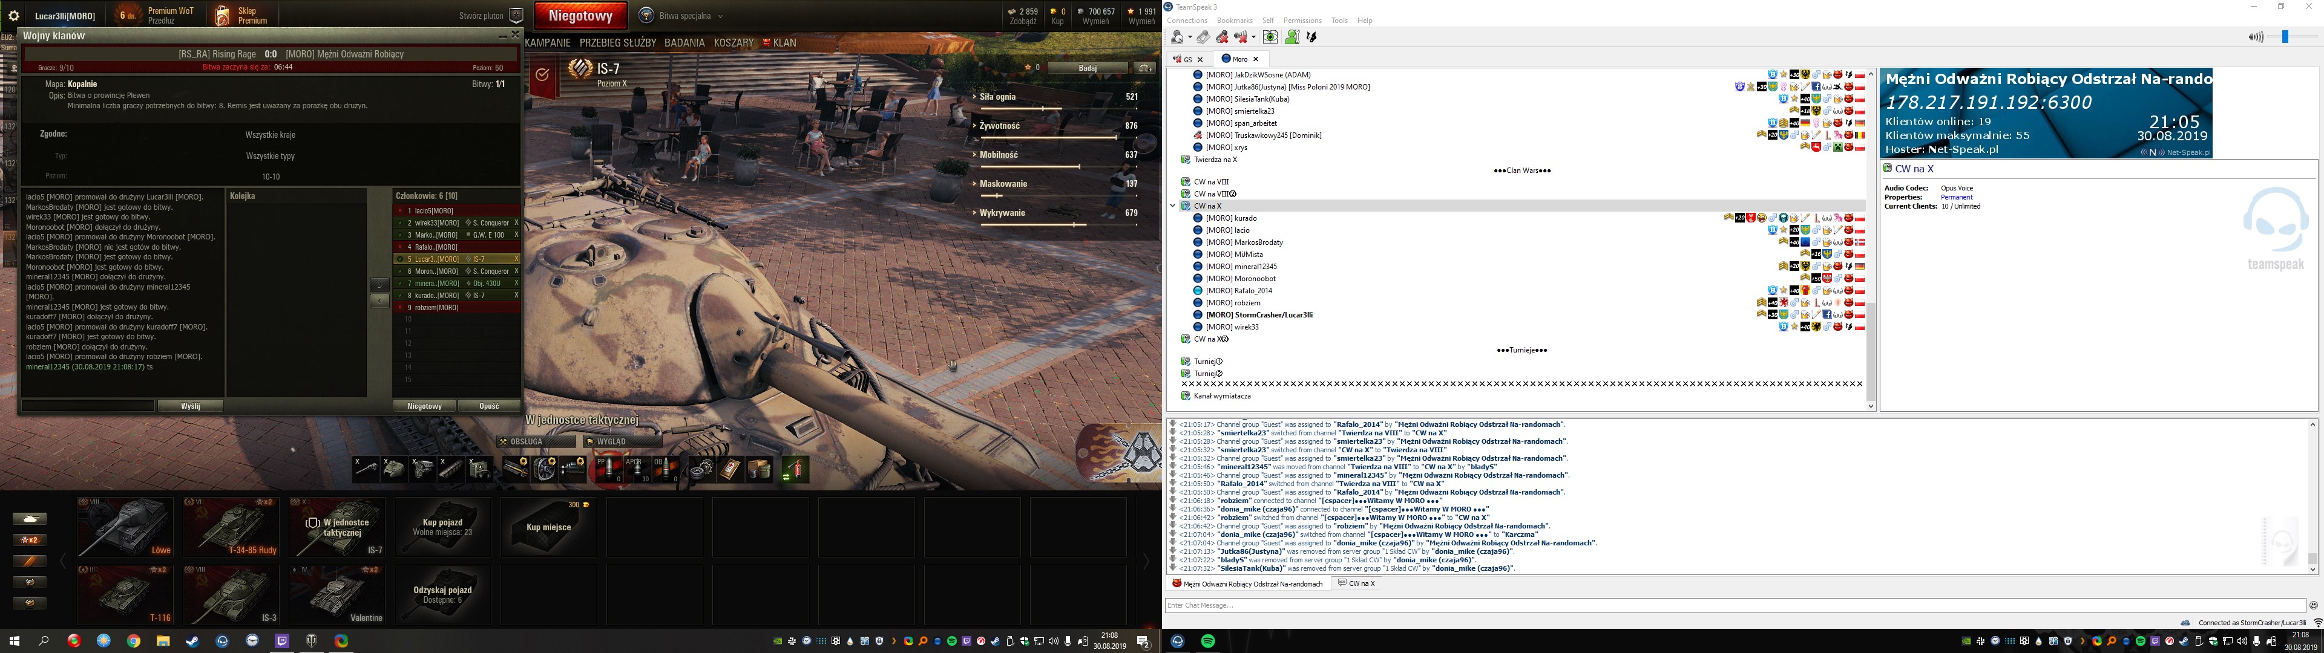2324x653 pixels.
Task: Open the radio module slot
Action: [x=480, y=470]
